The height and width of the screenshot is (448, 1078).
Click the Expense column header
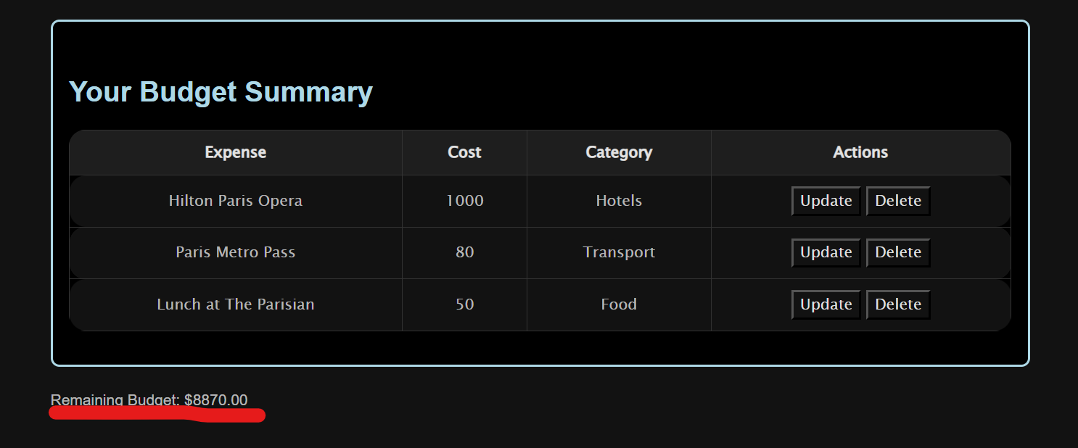pos(236,152)
